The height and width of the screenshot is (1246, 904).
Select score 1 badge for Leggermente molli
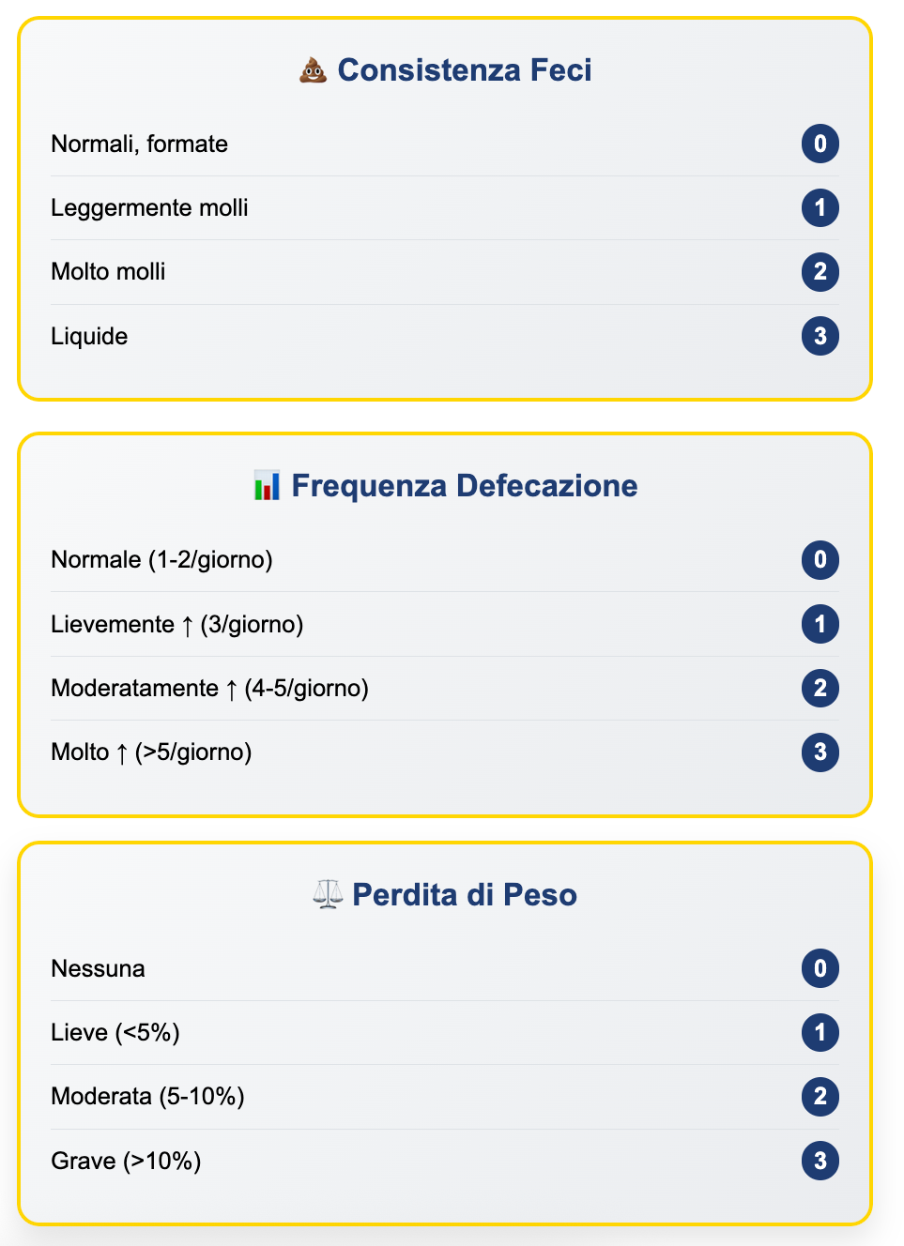coord(820,207)
